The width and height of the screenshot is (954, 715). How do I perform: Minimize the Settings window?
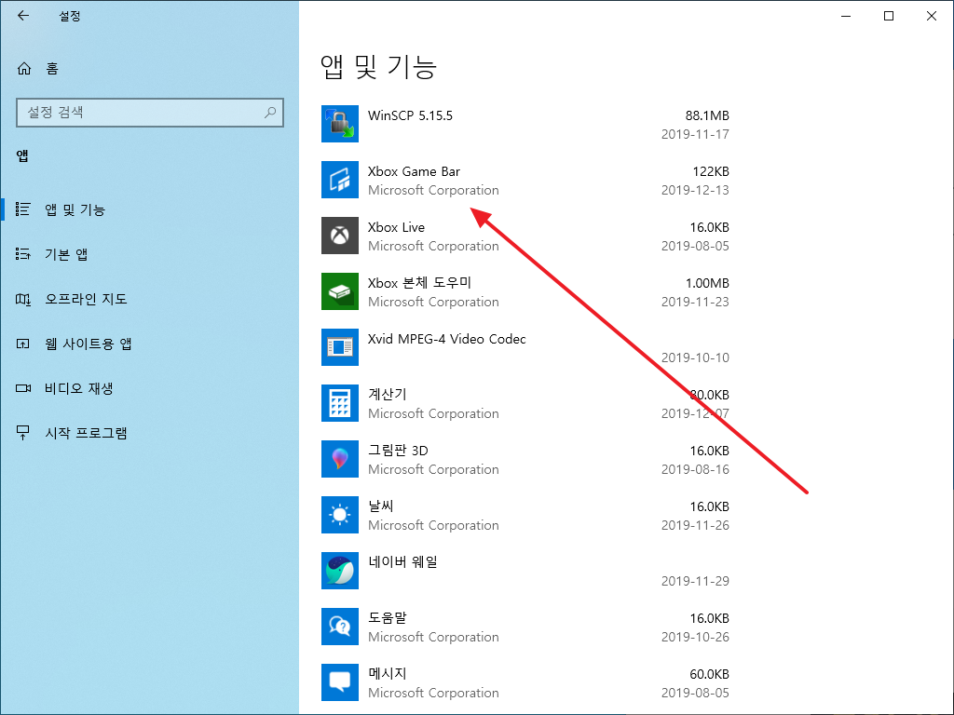point(846,16)
